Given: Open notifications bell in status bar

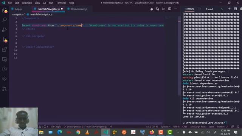Looking at the screenshot, I should coord(238,127).
